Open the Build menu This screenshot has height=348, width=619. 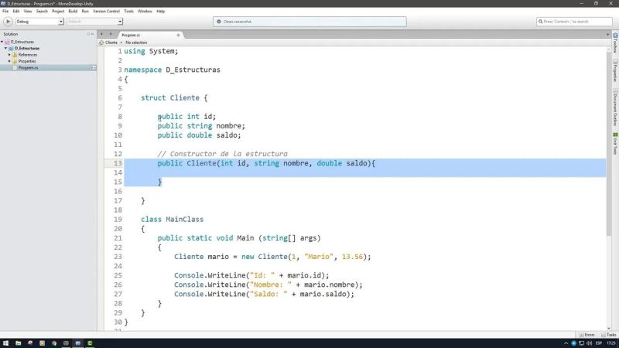click(73, 12)
